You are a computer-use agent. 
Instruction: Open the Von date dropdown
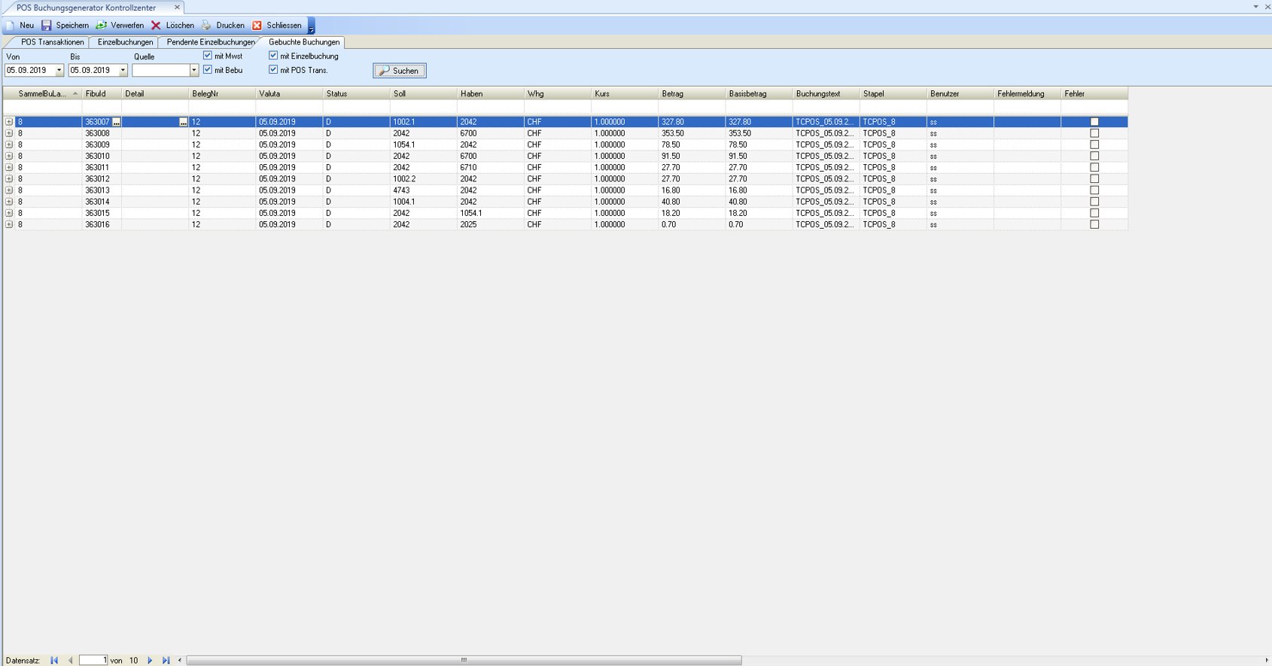[59, 71]
